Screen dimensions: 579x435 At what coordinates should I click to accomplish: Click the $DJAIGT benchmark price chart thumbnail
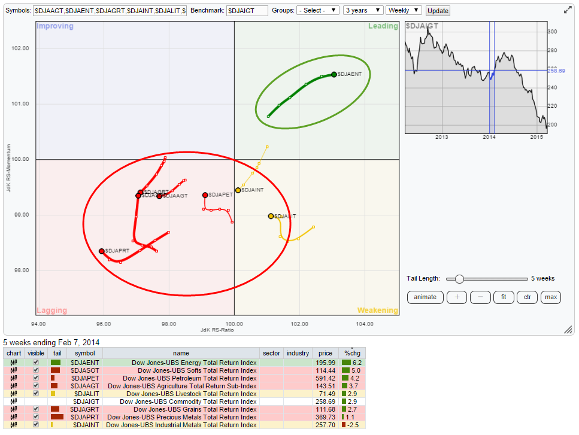coord(476,77)
